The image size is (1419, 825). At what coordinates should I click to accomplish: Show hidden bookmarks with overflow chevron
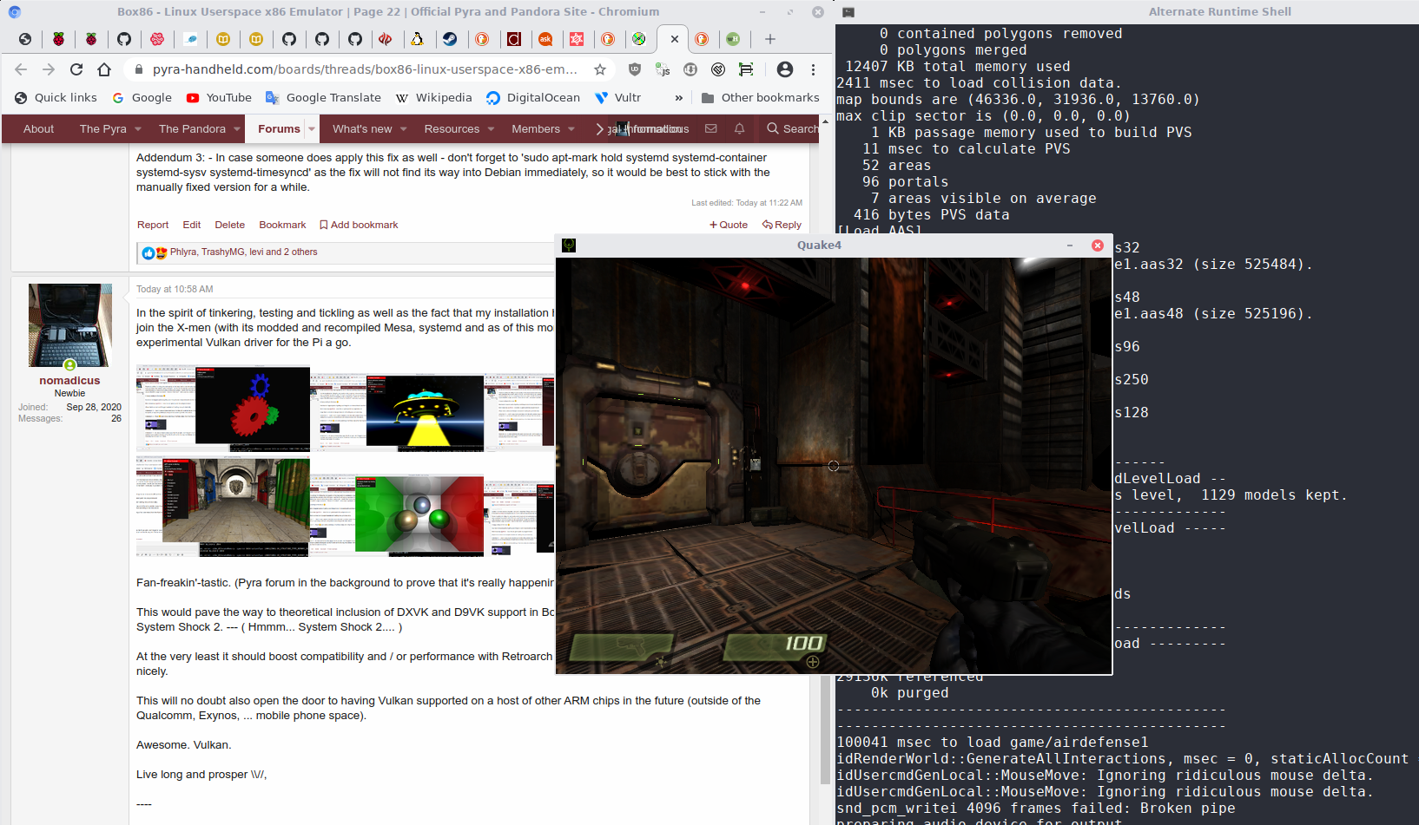[678, 98]
